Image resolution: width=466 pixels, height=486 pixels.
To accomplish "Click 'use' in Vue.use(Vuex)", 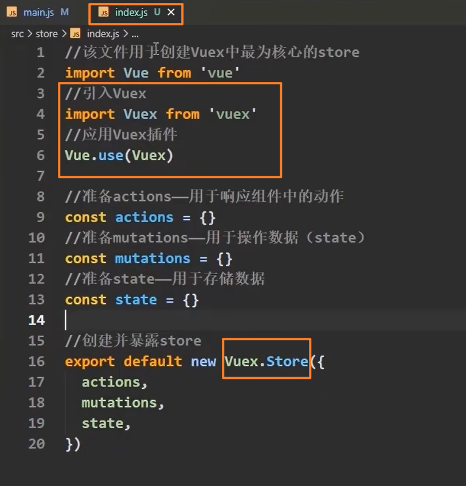I will pos(111,156).
